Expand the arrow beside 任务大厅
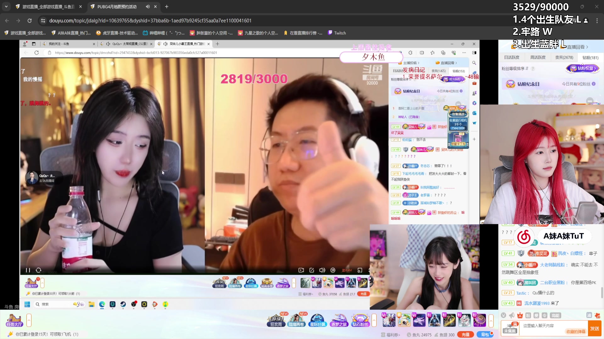604x339 pixels. (x=29, y=320)
